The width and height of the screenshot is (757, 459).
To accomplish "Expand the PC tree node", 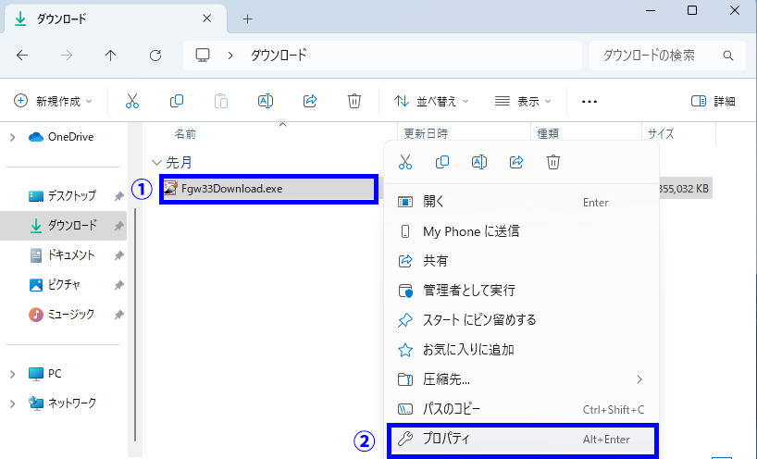I will (12, 374).
